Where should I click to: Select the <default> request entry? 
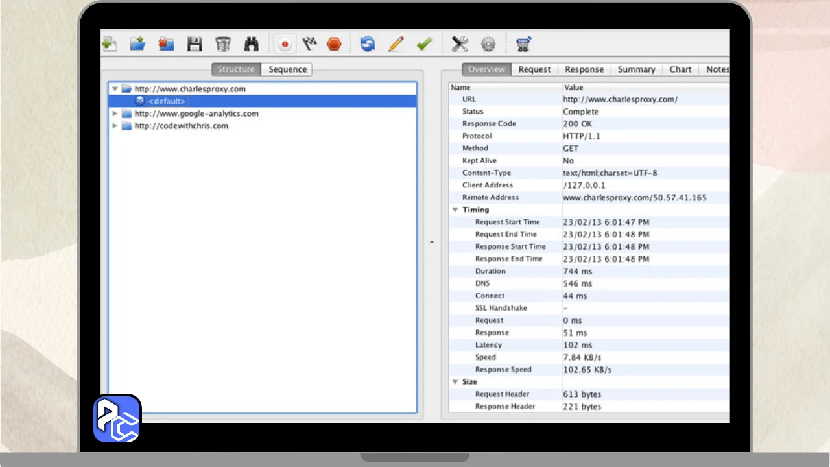(166, 101)
